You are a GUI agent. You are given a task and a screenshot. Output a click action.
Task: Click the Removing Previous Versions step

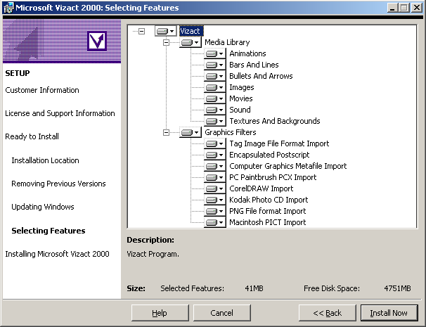click(58, 184)
